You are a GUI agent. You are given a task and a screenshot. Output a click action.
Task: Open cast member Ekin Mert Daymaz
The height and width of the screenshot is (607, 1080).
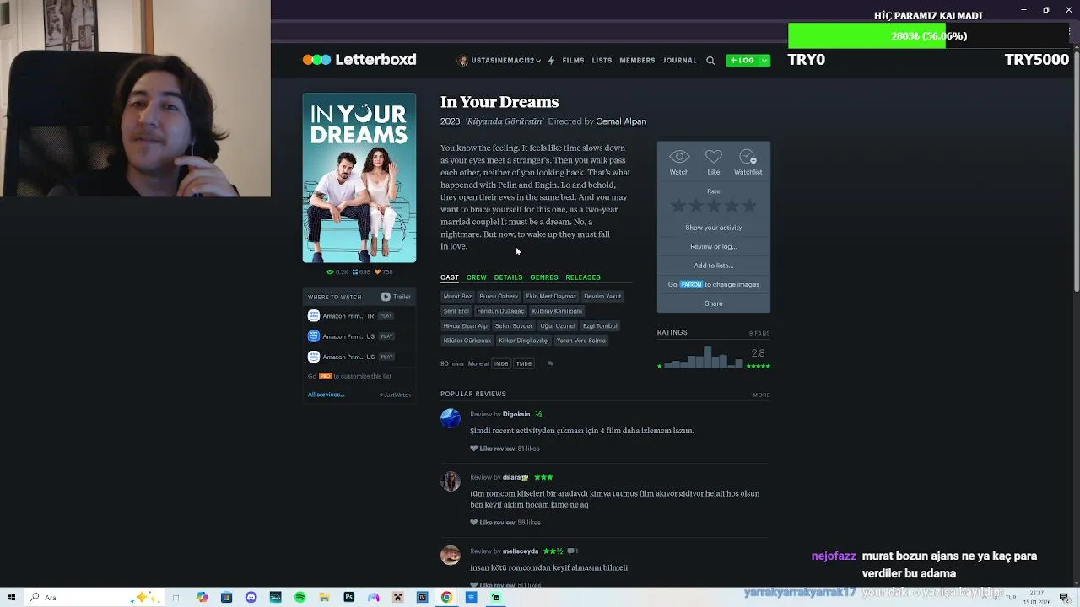coord(551,297)
